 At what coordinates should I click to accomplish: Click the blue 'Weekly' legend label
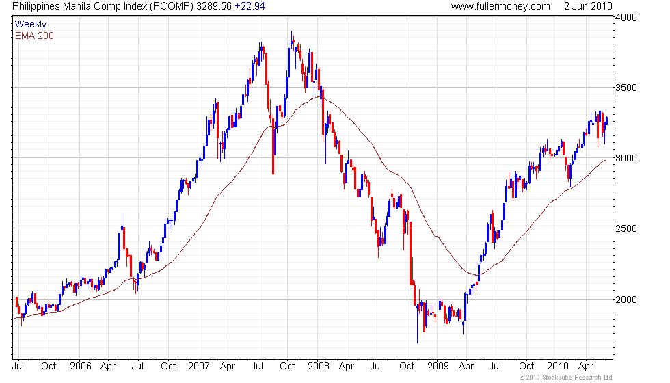30,25
